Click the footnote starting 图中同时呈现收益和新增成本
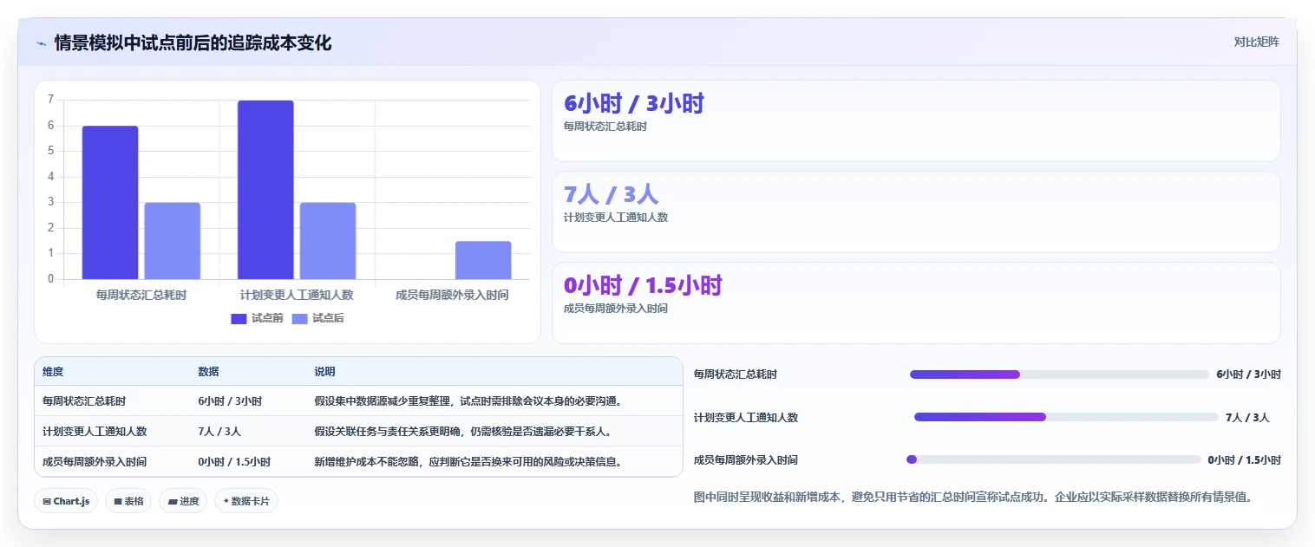The image size is (1315, 547). 973,498
